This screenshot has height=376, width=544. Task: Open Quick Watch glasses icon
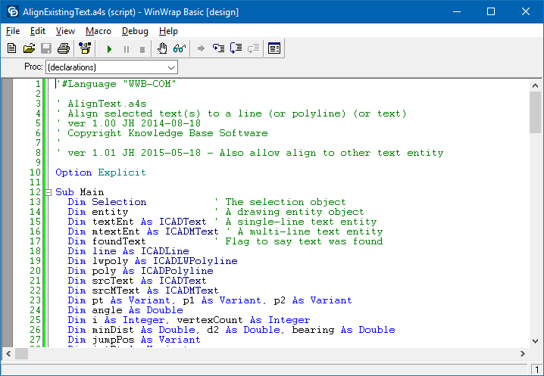180,48
